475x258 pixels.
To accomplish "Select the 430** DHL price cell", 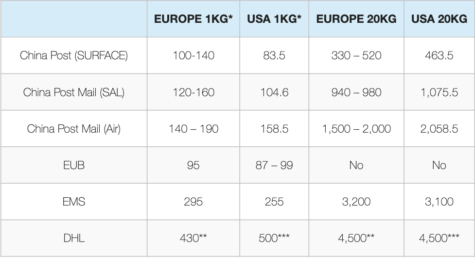I will point(194,238).
